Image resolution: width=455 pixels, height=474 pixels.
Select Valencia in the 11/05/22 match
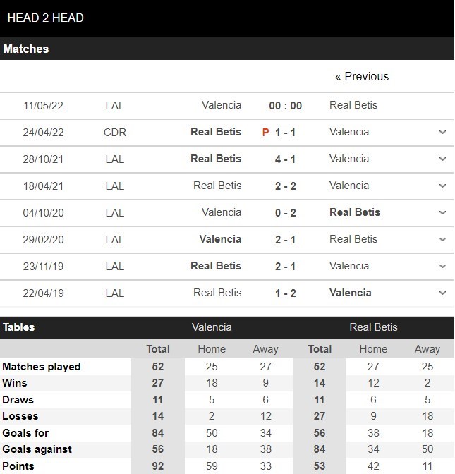click(221, 105)
